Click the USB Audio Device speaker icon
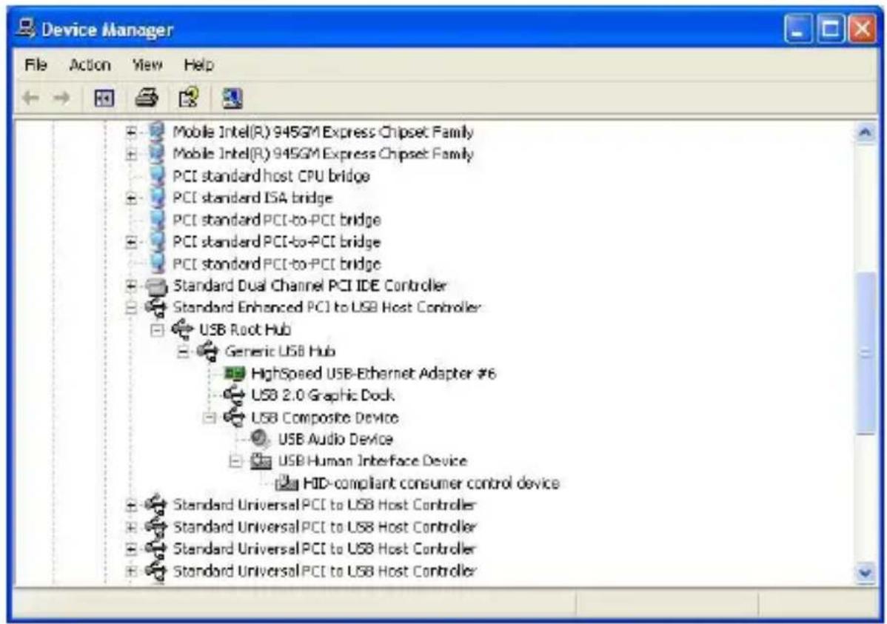This screenshot has width=887, height=624. point(260,438)
